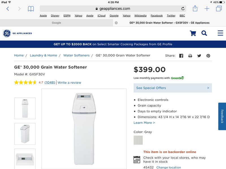
Task: Reload page in address bar
Action: pyautogui.click(x=183, y=9)
